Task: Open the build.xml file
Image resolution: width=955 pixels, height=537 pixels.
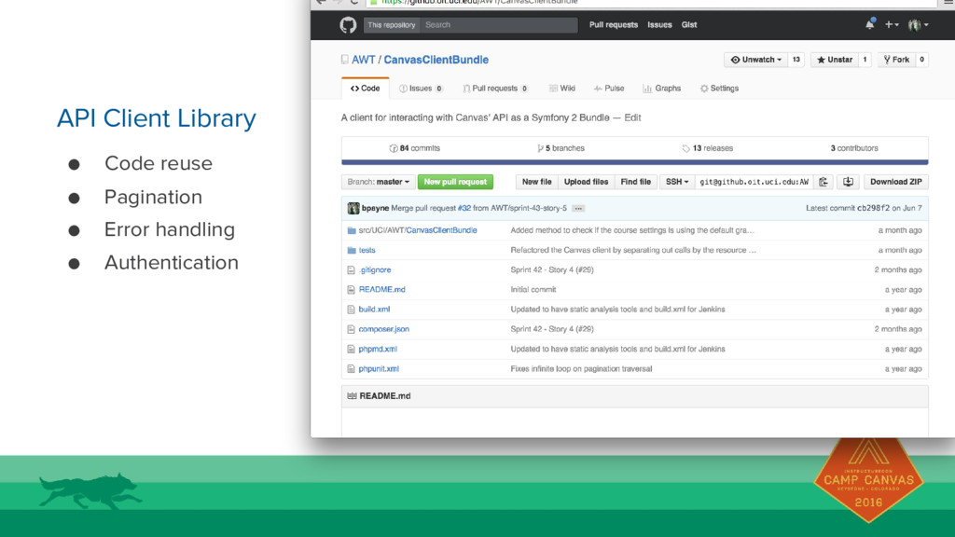Action: (374, 310)
